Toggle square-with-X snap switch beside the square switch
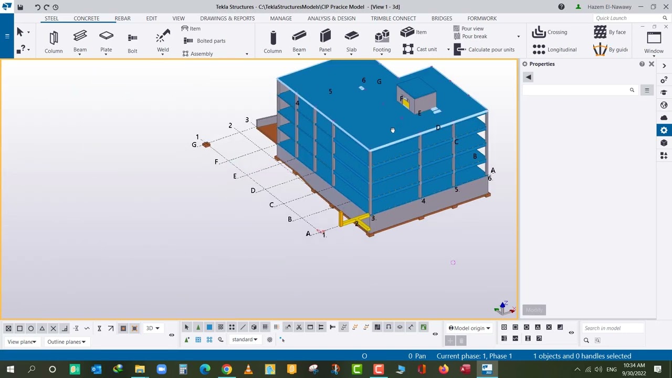Viewport: 672px width, 378px height. pyautogui.click(x=8, y=328)
